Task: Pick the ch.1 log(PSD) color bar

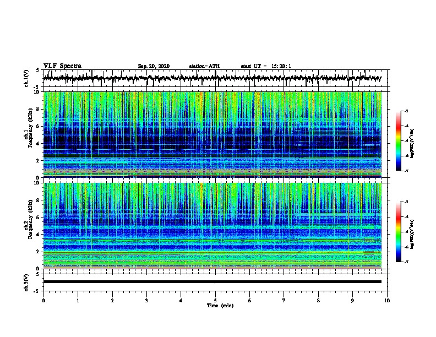Action: click(399, 141)
